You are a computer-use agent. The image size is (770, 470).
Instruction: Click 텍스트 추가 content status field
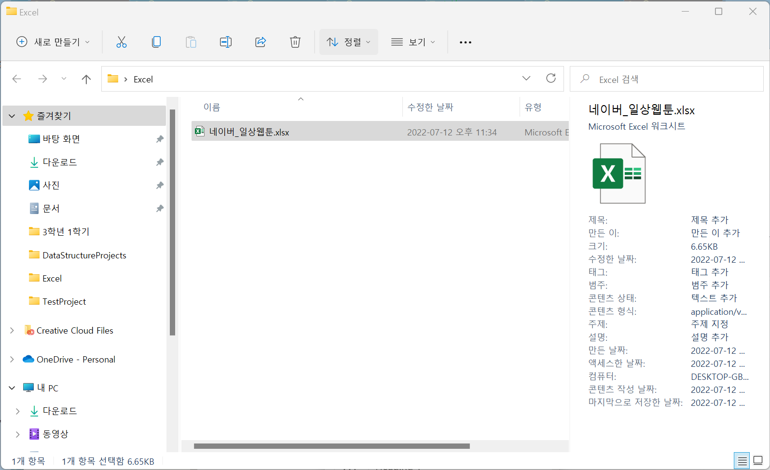[x=714, y=298]
